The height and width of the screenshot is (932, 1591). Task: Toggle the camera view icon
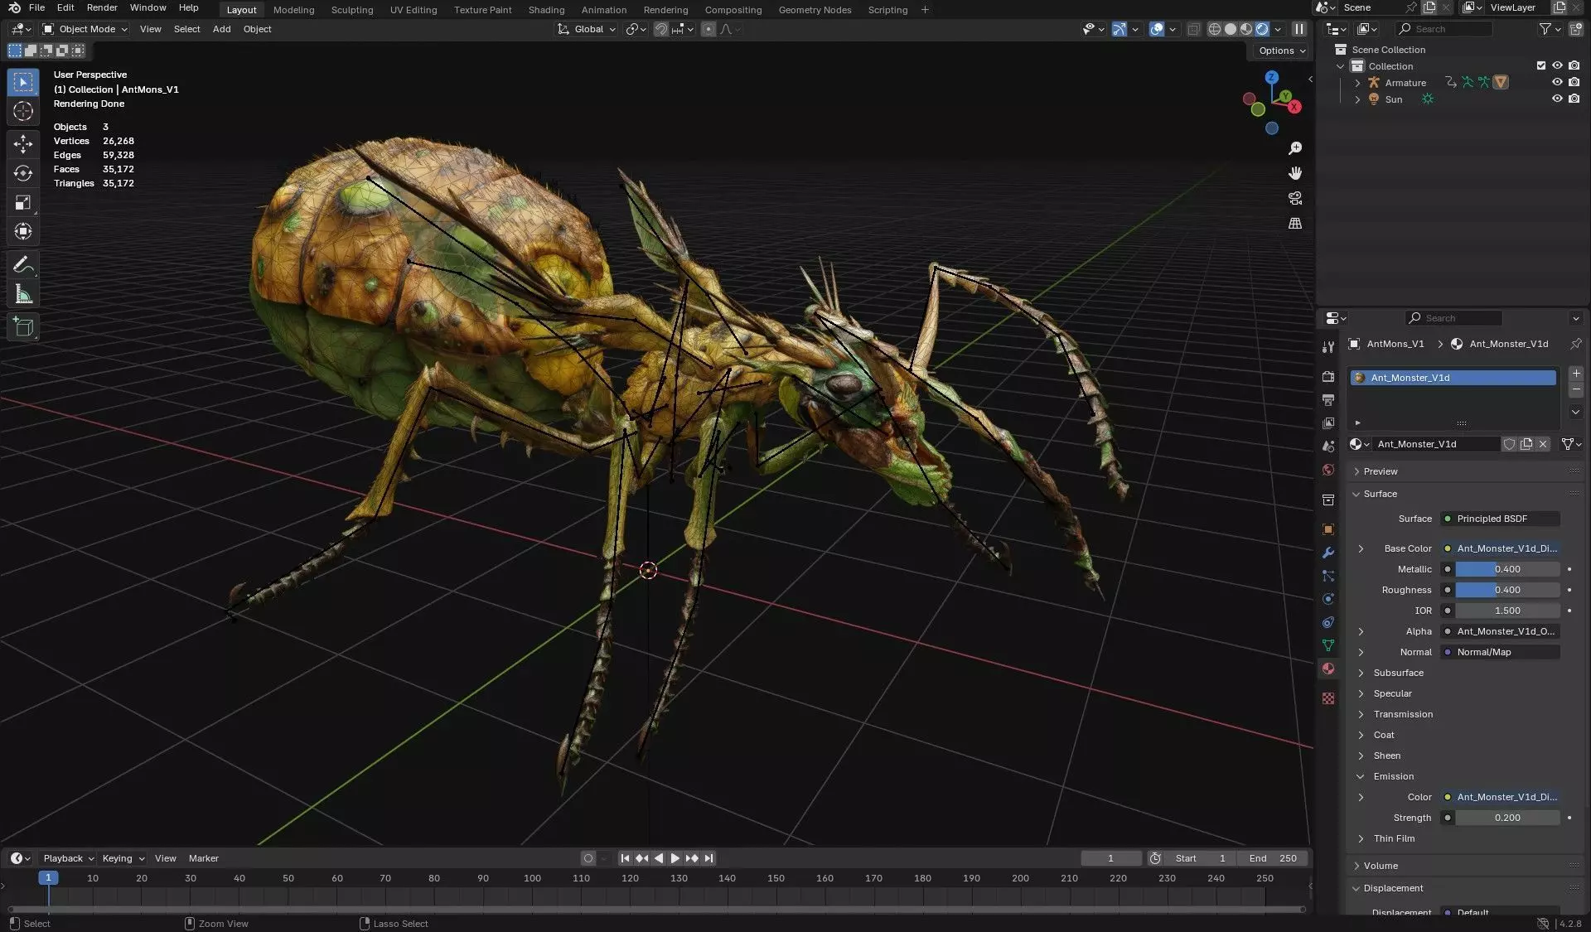(x=1295, y=198)
